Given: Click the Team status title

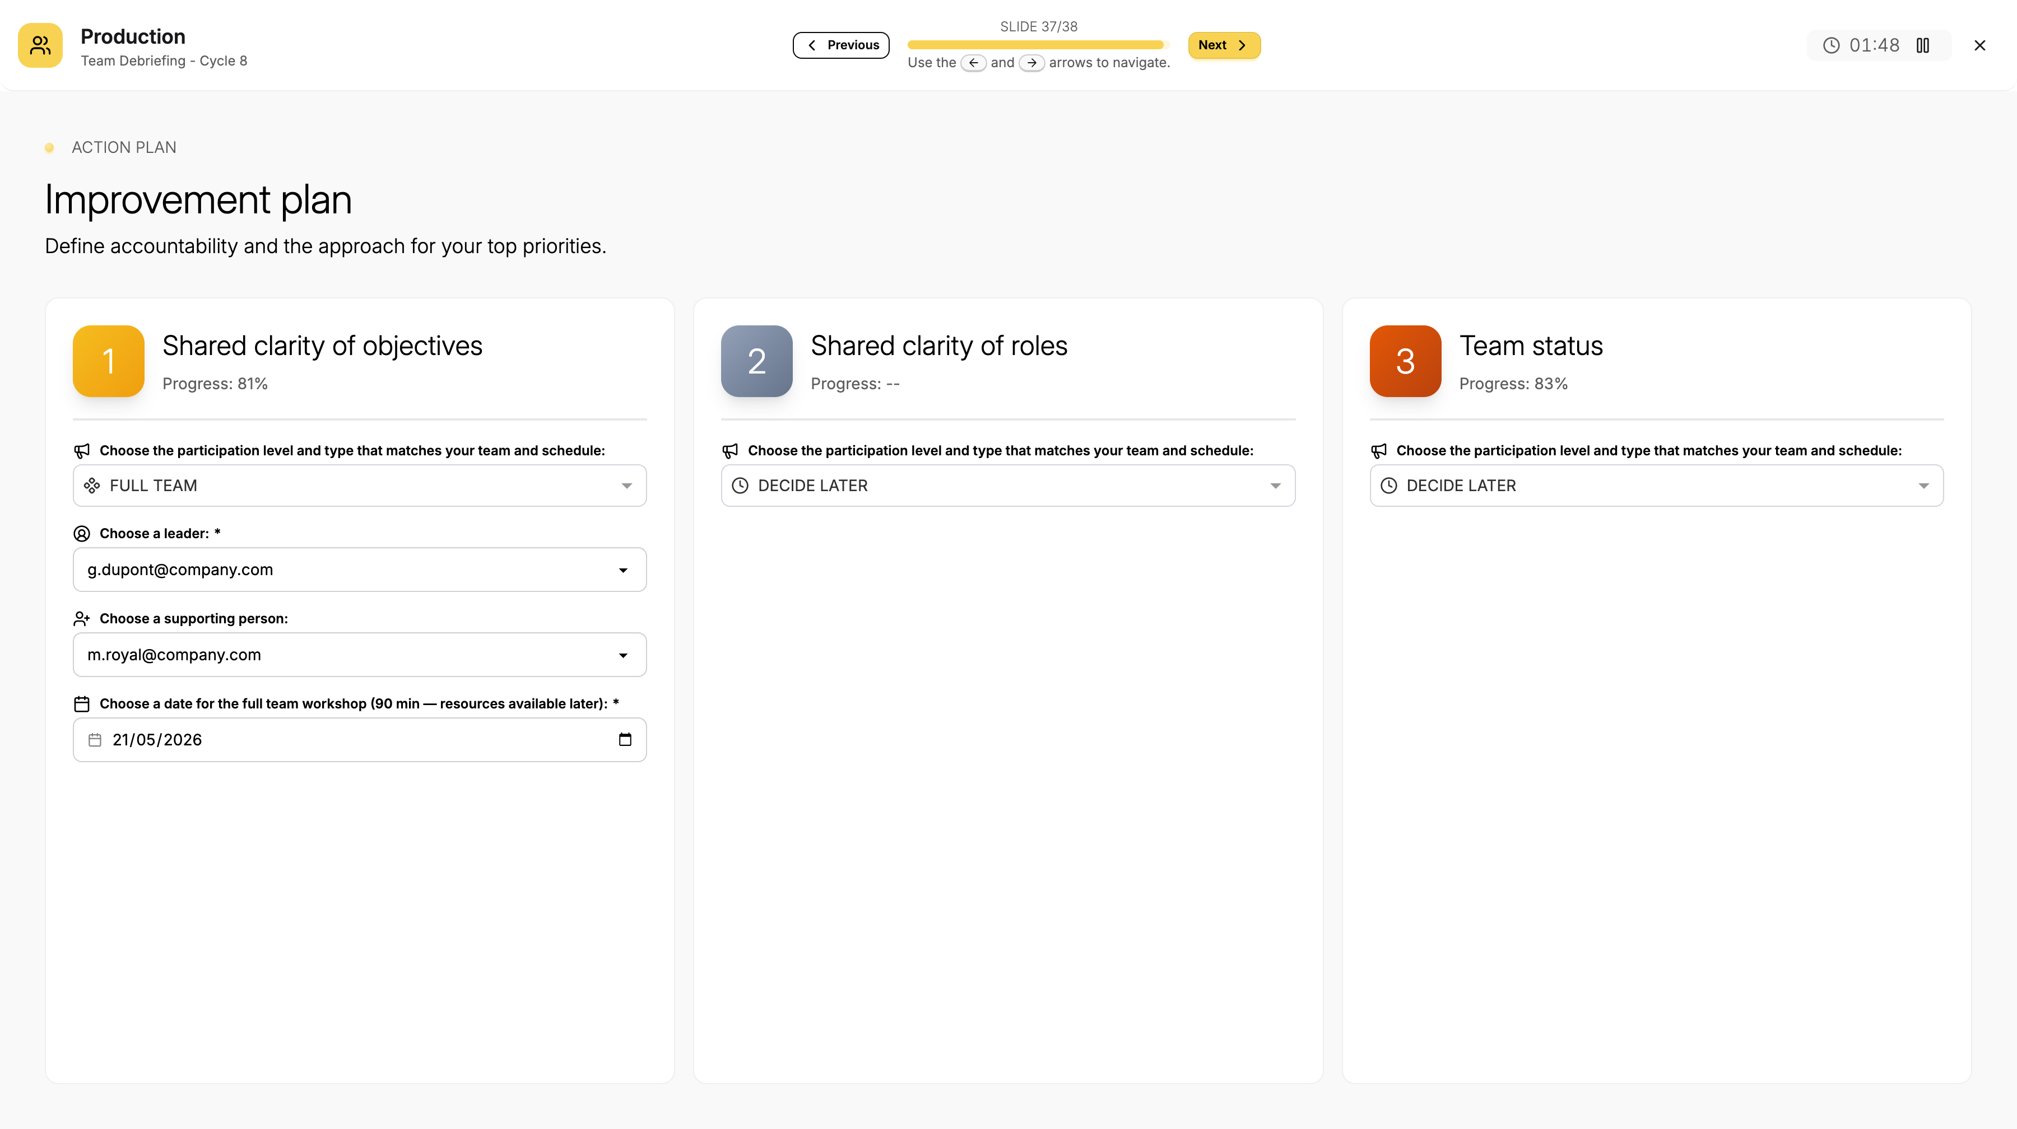Looking at the screenshot, I should pyautogui.click(x=1531, y=346).
